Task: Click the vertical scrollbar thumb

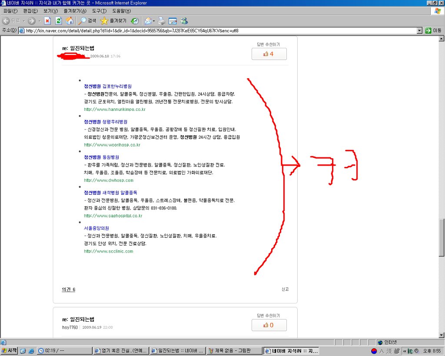Action: [x=442, y=237]
